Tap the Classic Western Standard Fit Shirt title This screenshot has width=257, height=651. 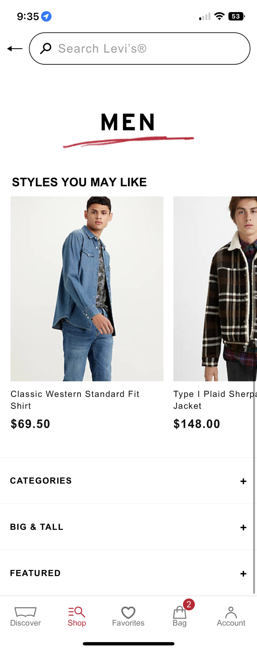click(x=75, y=400)
